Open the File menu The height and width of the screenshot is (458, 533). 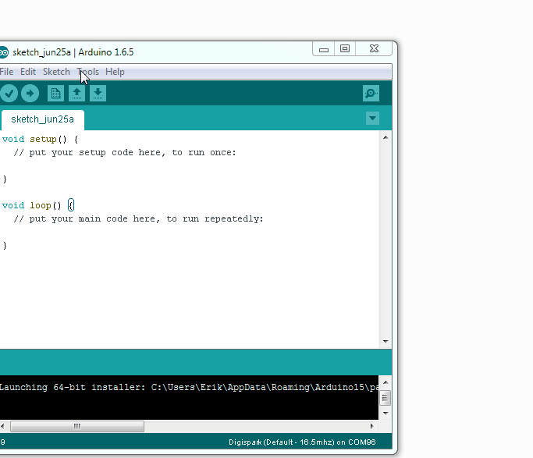6,72
